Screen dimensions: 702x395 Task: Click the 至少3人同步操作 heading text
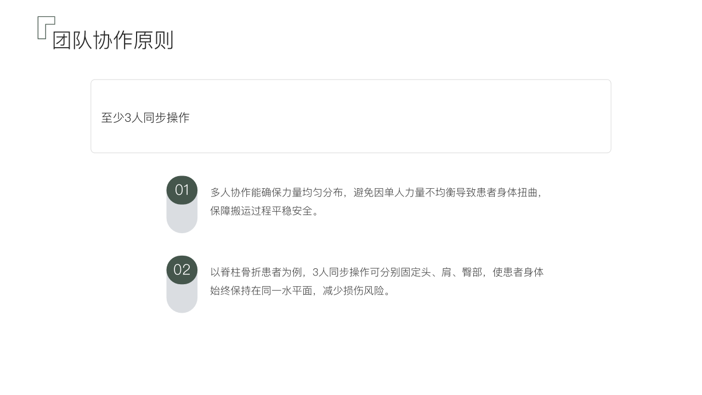pos(145,118)
